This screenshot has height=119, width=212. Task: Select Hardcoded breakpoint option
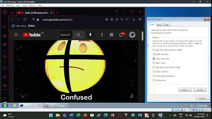coord(164,76)
